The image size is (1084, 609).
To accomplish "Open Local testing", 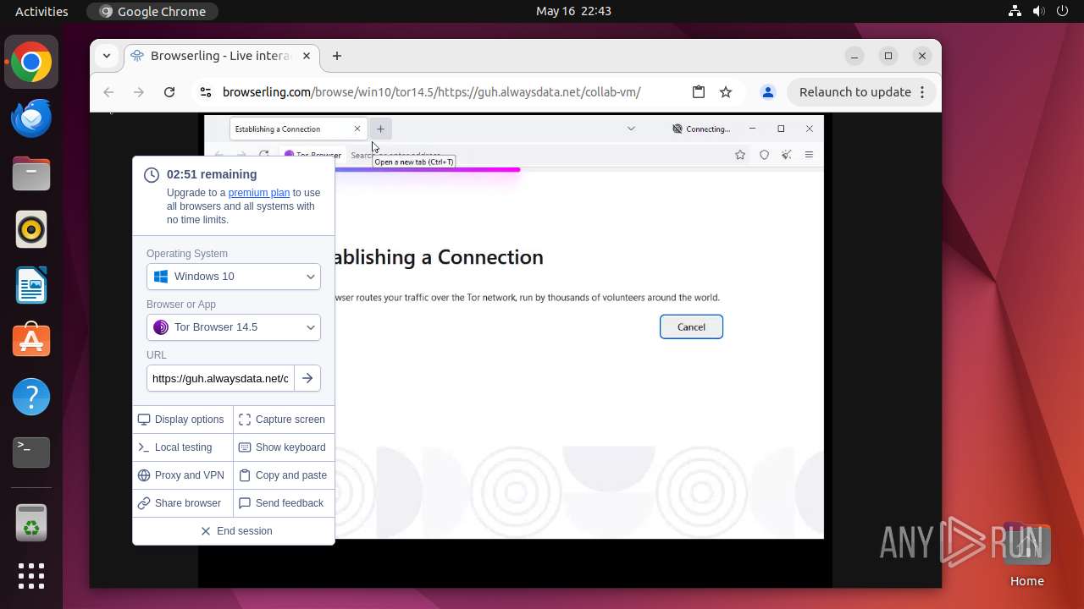I will tap(182, 447).
